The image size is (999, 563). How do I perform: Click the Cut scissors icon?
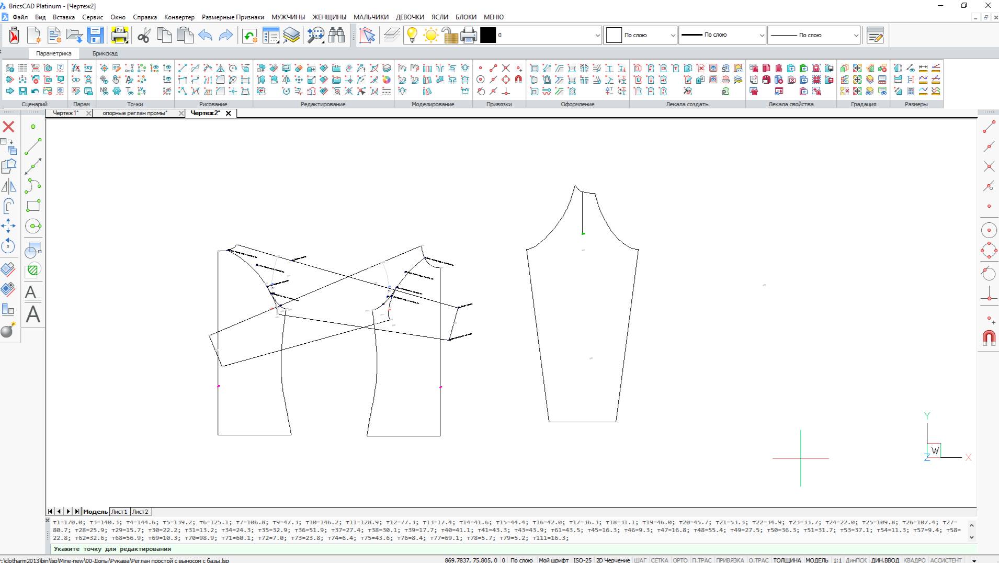click(x=144, y=35)
